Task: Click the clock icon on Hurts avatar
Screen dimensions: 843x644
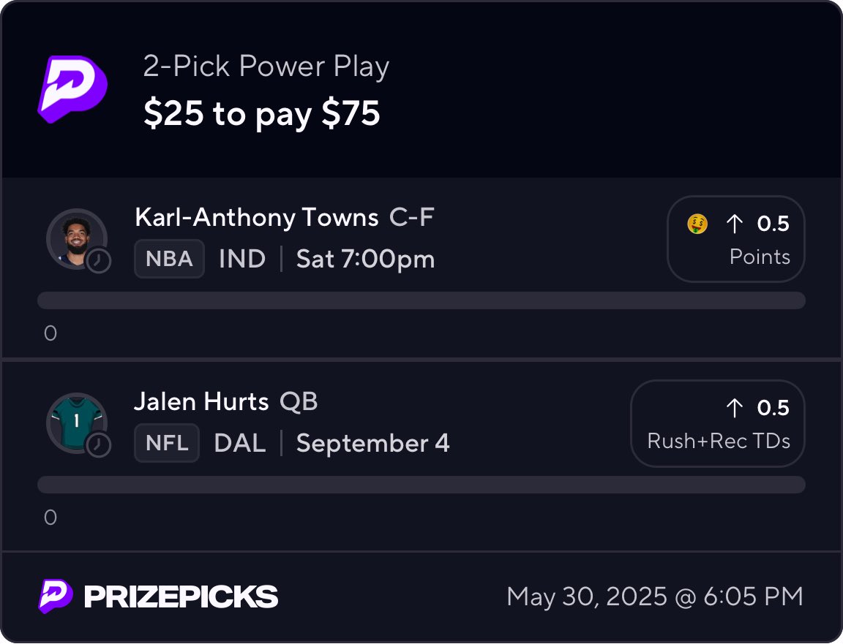Action: pyautogui.click(x=99, y=445)
